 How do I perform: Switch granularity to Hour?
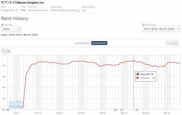pyautogui.click(x=169, y=43)
